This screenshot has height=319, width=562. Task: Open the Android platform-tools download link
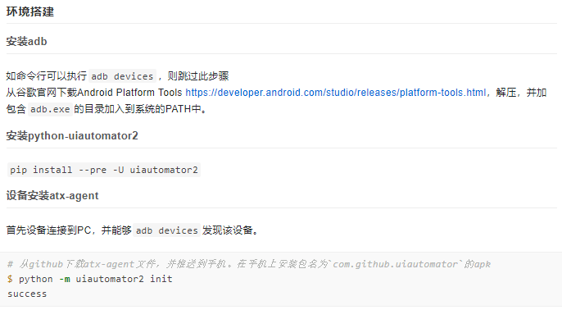(336, 93)
